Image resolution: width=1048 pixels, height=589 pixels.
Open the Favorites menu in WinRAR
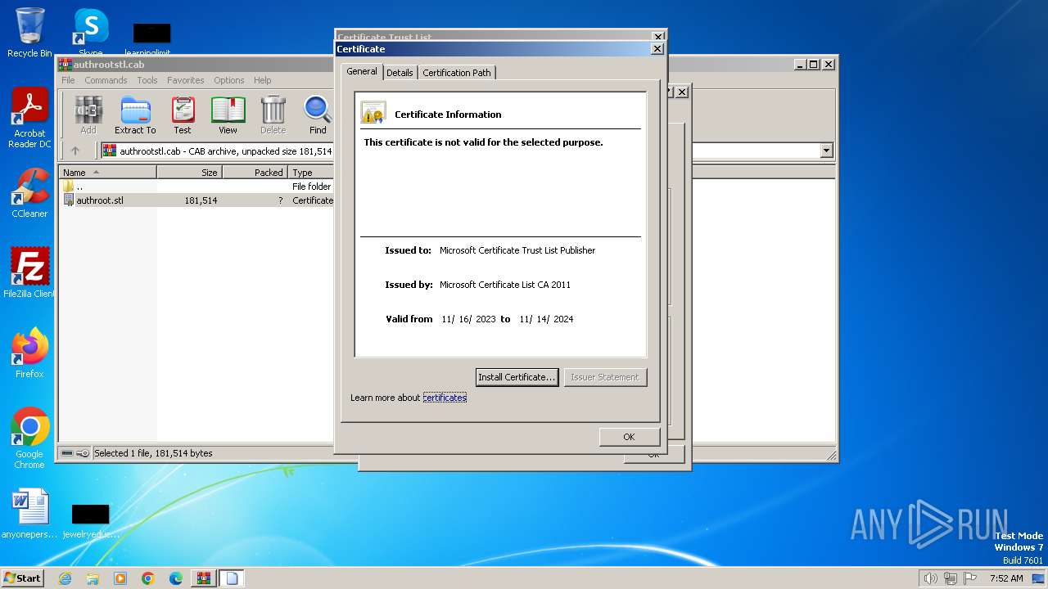(186, 80)
